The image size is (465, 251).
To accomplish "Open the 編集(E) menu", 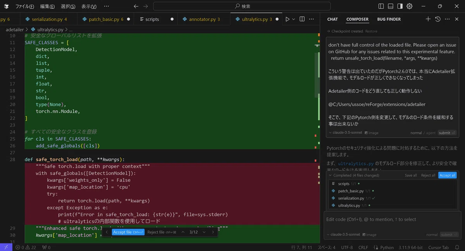I will (47, 6).
